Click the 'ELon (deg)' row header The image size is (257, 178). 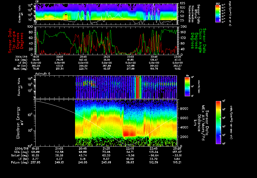[x=21, y=69]
